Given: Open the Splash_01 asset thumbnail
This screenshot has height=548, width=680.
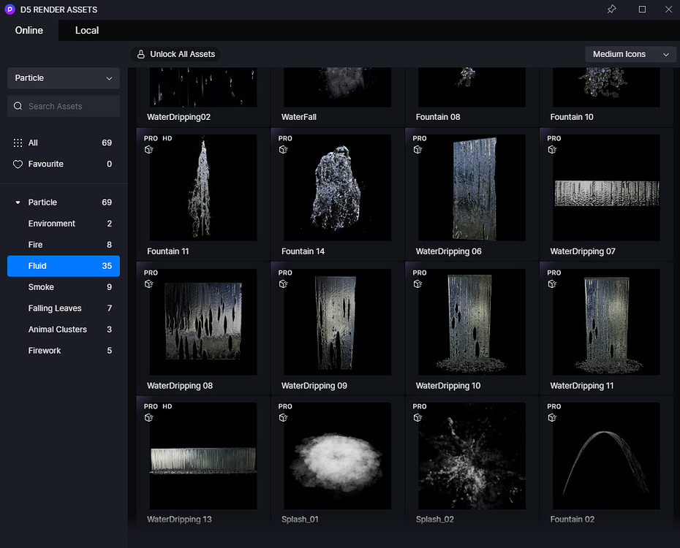Looking at the screenshot, I should pos(337,456).
